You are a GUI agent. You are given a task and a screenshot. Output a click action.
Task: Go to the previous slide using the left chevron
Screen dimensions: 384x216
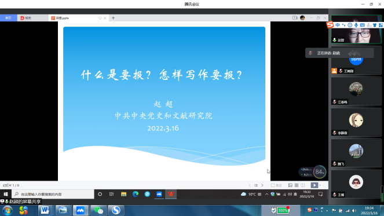[250, 185]
